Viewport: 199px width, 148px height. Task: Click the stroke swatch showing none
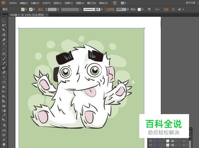point(31,10)
